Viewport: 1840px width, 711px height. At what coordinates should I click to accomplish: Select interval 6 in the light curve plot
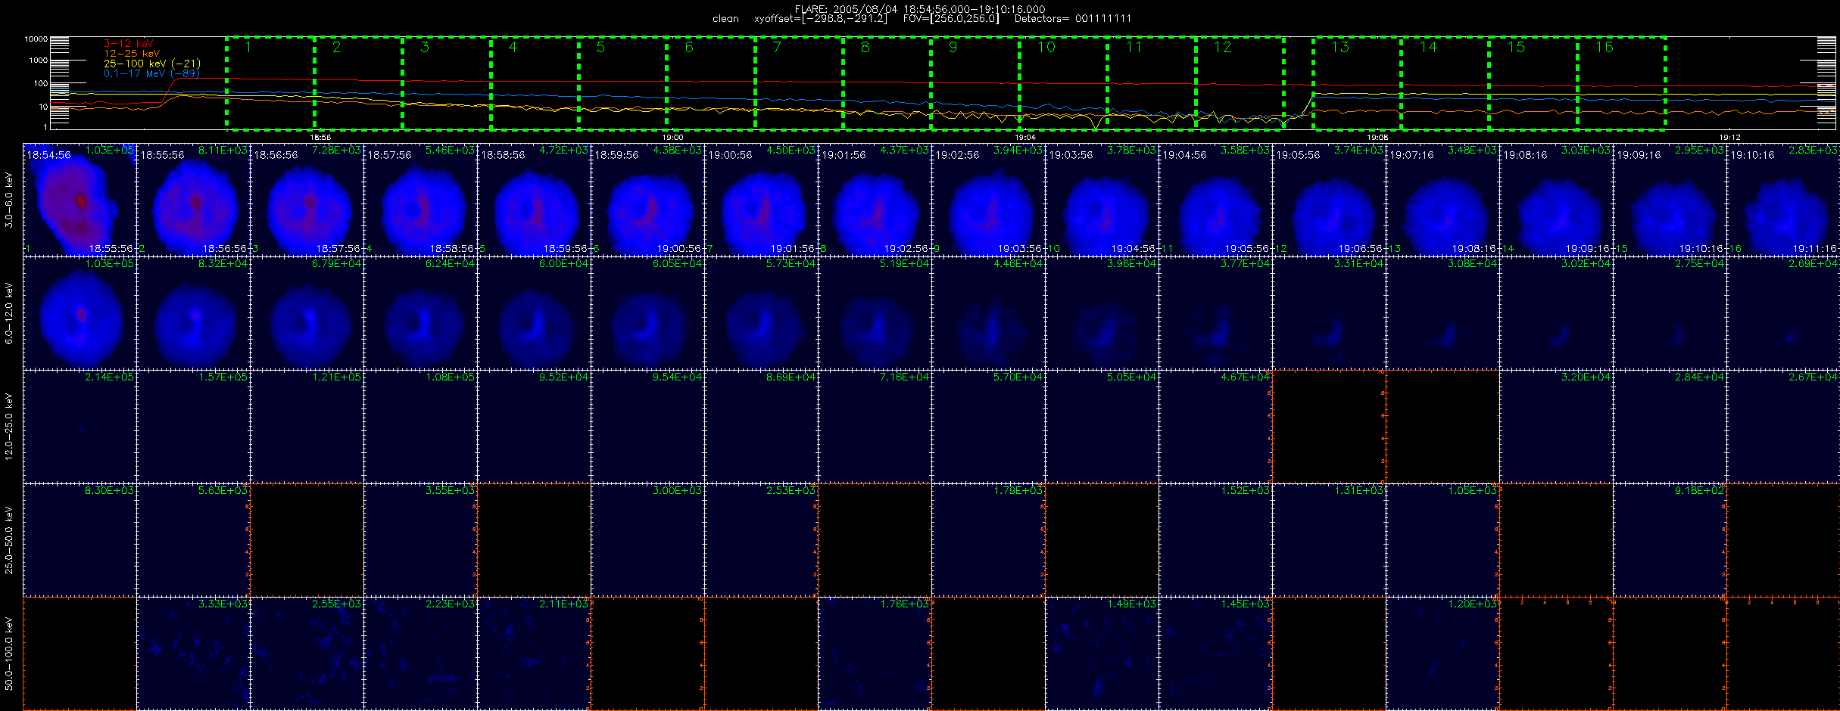pyautogui.click(x=711, y=82)
